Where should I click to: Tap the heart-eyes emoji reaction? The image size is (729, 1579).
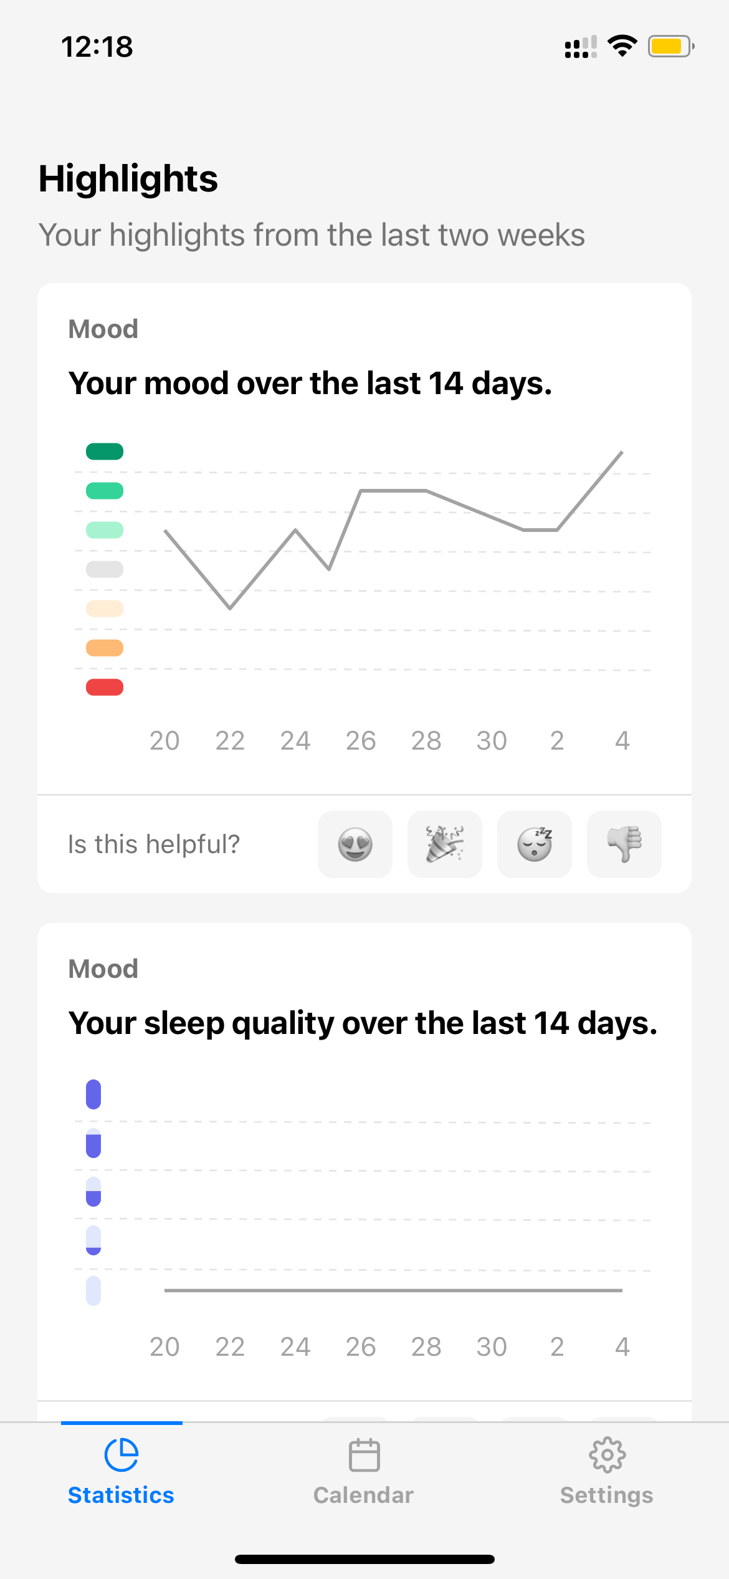[x=355, y=844]
